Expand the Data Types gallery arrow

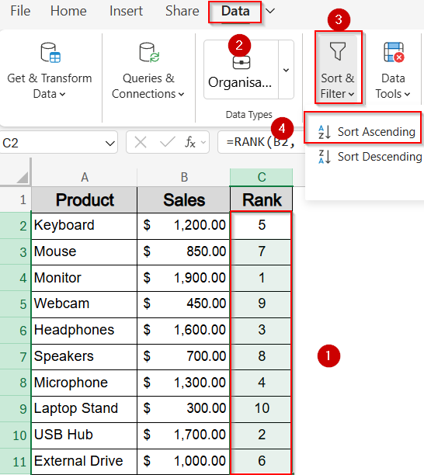(x=286, y=70)
